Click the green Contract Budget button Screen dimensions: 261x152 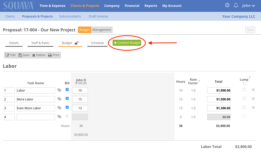[x=127, y=42]
